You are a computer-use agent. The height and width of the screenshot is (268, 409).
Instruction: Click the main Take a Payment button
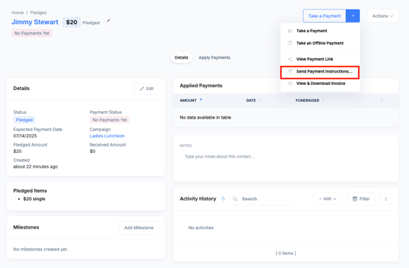325,16
